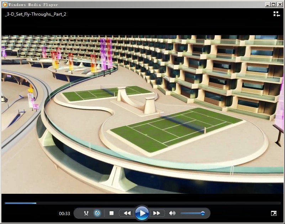Enter full screen mode
The width and height of the screenshot is (285, 224).
click(x=274, y=213)
